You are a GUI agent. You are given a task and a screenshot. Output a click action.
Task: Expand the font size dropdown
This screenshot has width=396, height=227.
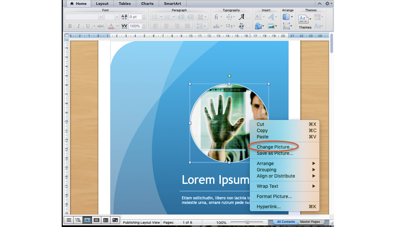[116, 17]
